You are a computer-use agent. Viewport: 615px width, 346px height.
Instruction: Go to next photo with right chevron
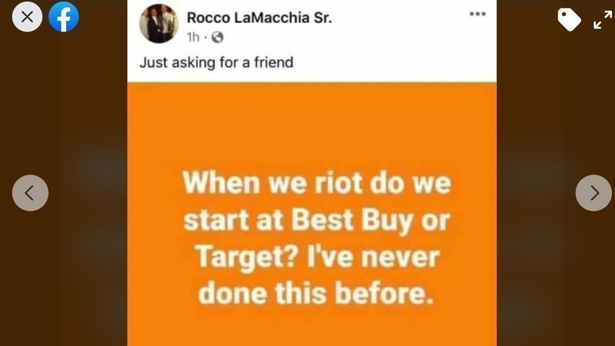[x=593, y=193]
